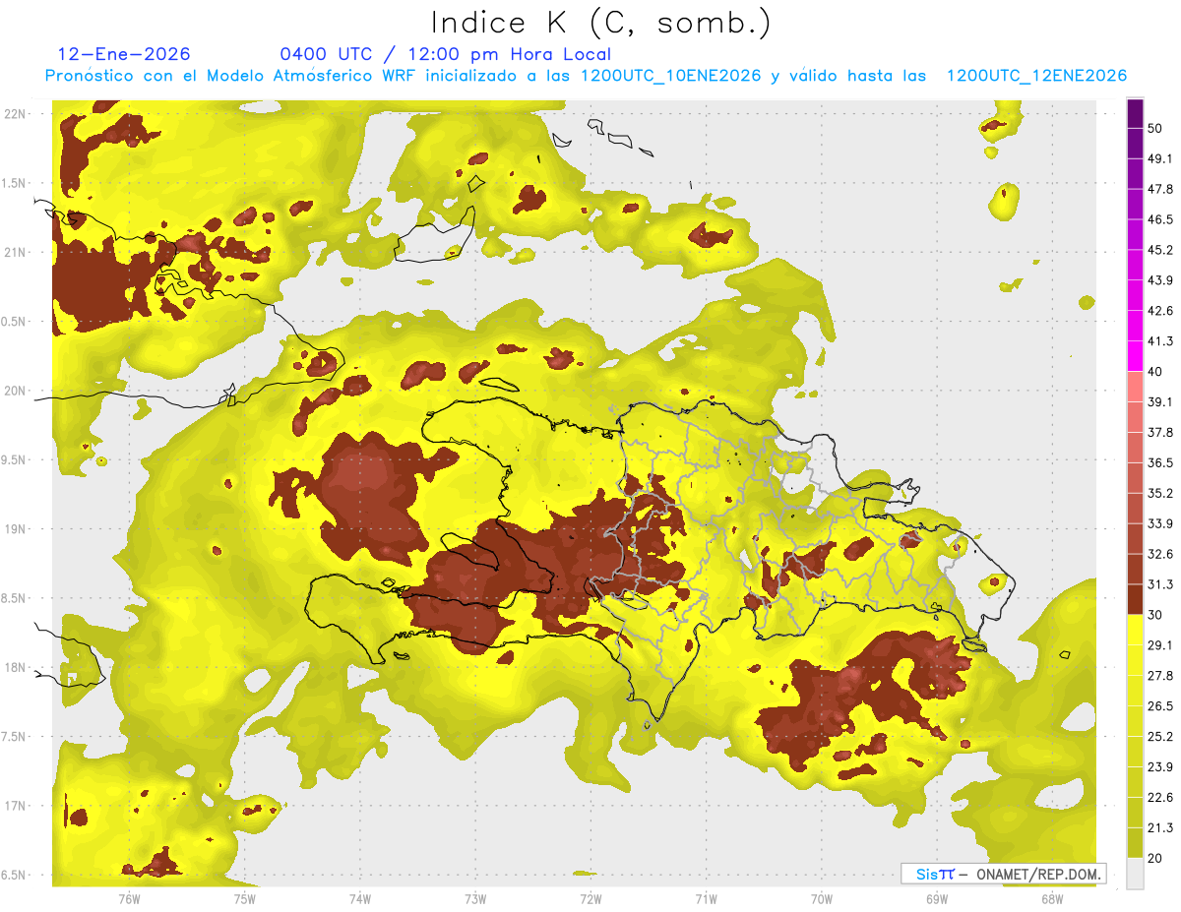
Task: Click the longitude label 76W
Action: click(129, 898)
